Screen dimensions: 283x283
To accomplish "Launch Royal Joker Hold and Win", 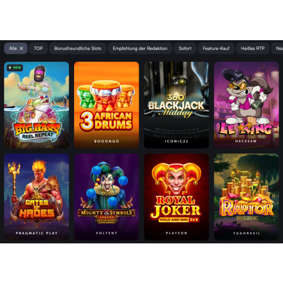I will click(x=177, y=197).
